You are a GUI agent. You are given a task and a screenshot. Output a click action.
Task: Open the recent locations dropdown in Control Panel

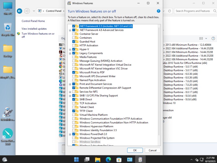coord(34,11)
